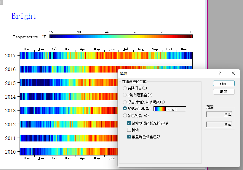Click the 2010 year axis label
Image resolution: width=243 pixels, height=170 pixels.
[10, 152]
